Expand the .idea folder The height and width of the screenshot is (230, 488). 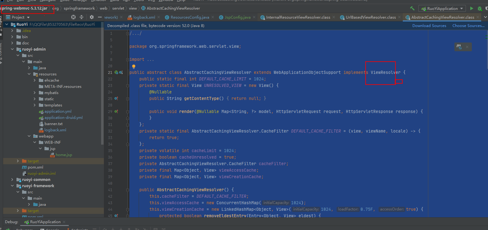(x=12, y=30)
